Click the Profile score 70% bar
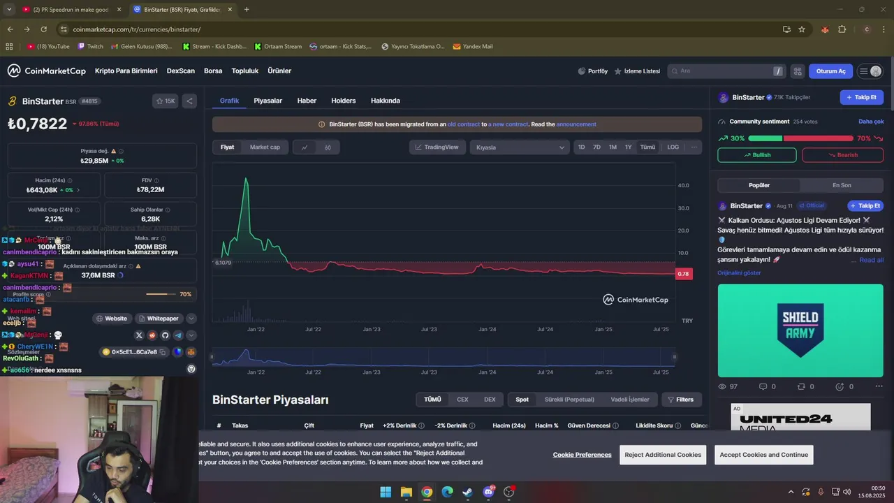The image size is (894, 503). point(161,294)
